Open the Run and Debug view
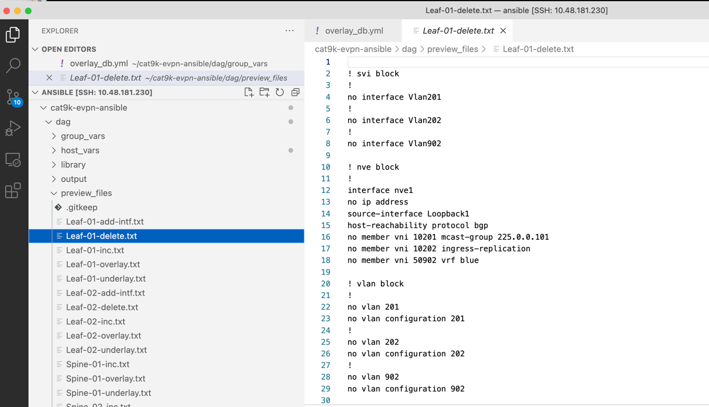709x407 pixels. tap(13, 128)
